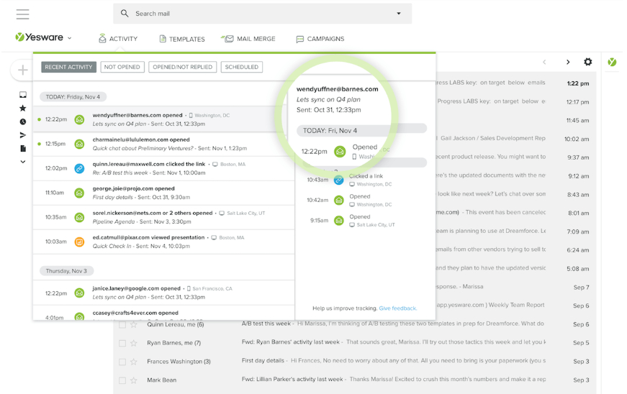The image size is (627, 394).
Task: Open the Snoozed clock sidebar icon
Action: pyautogui.click(x=23, y=122)
